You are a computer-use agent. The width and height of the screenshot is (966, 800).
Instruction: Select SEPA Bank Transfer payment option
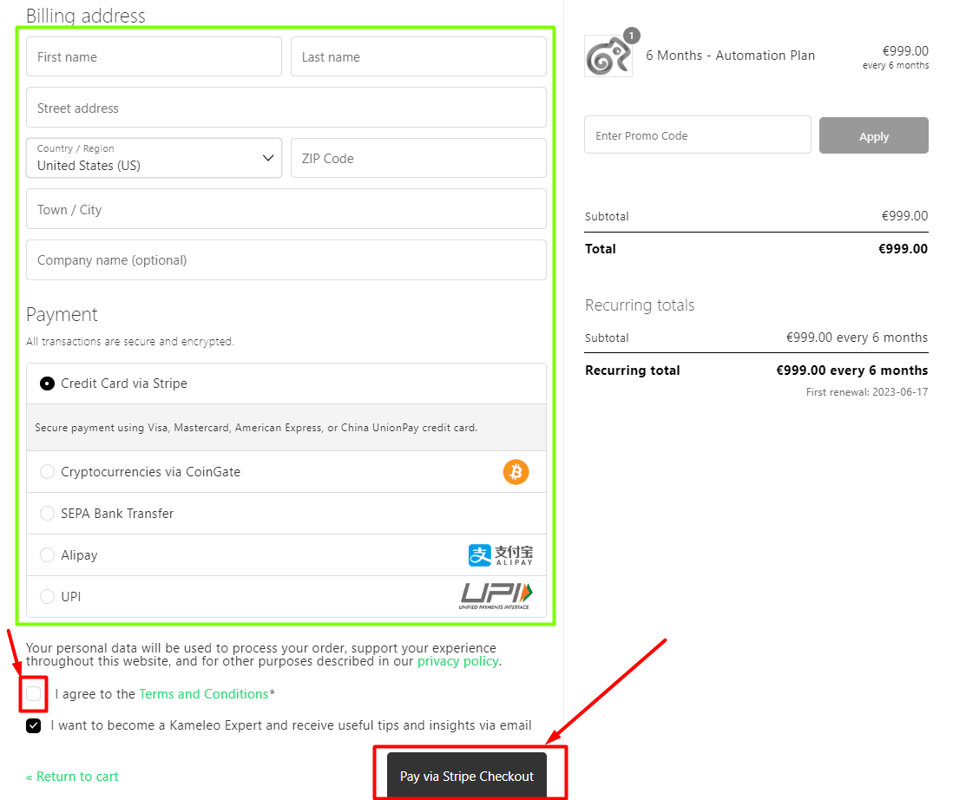(x=47, y=513)
